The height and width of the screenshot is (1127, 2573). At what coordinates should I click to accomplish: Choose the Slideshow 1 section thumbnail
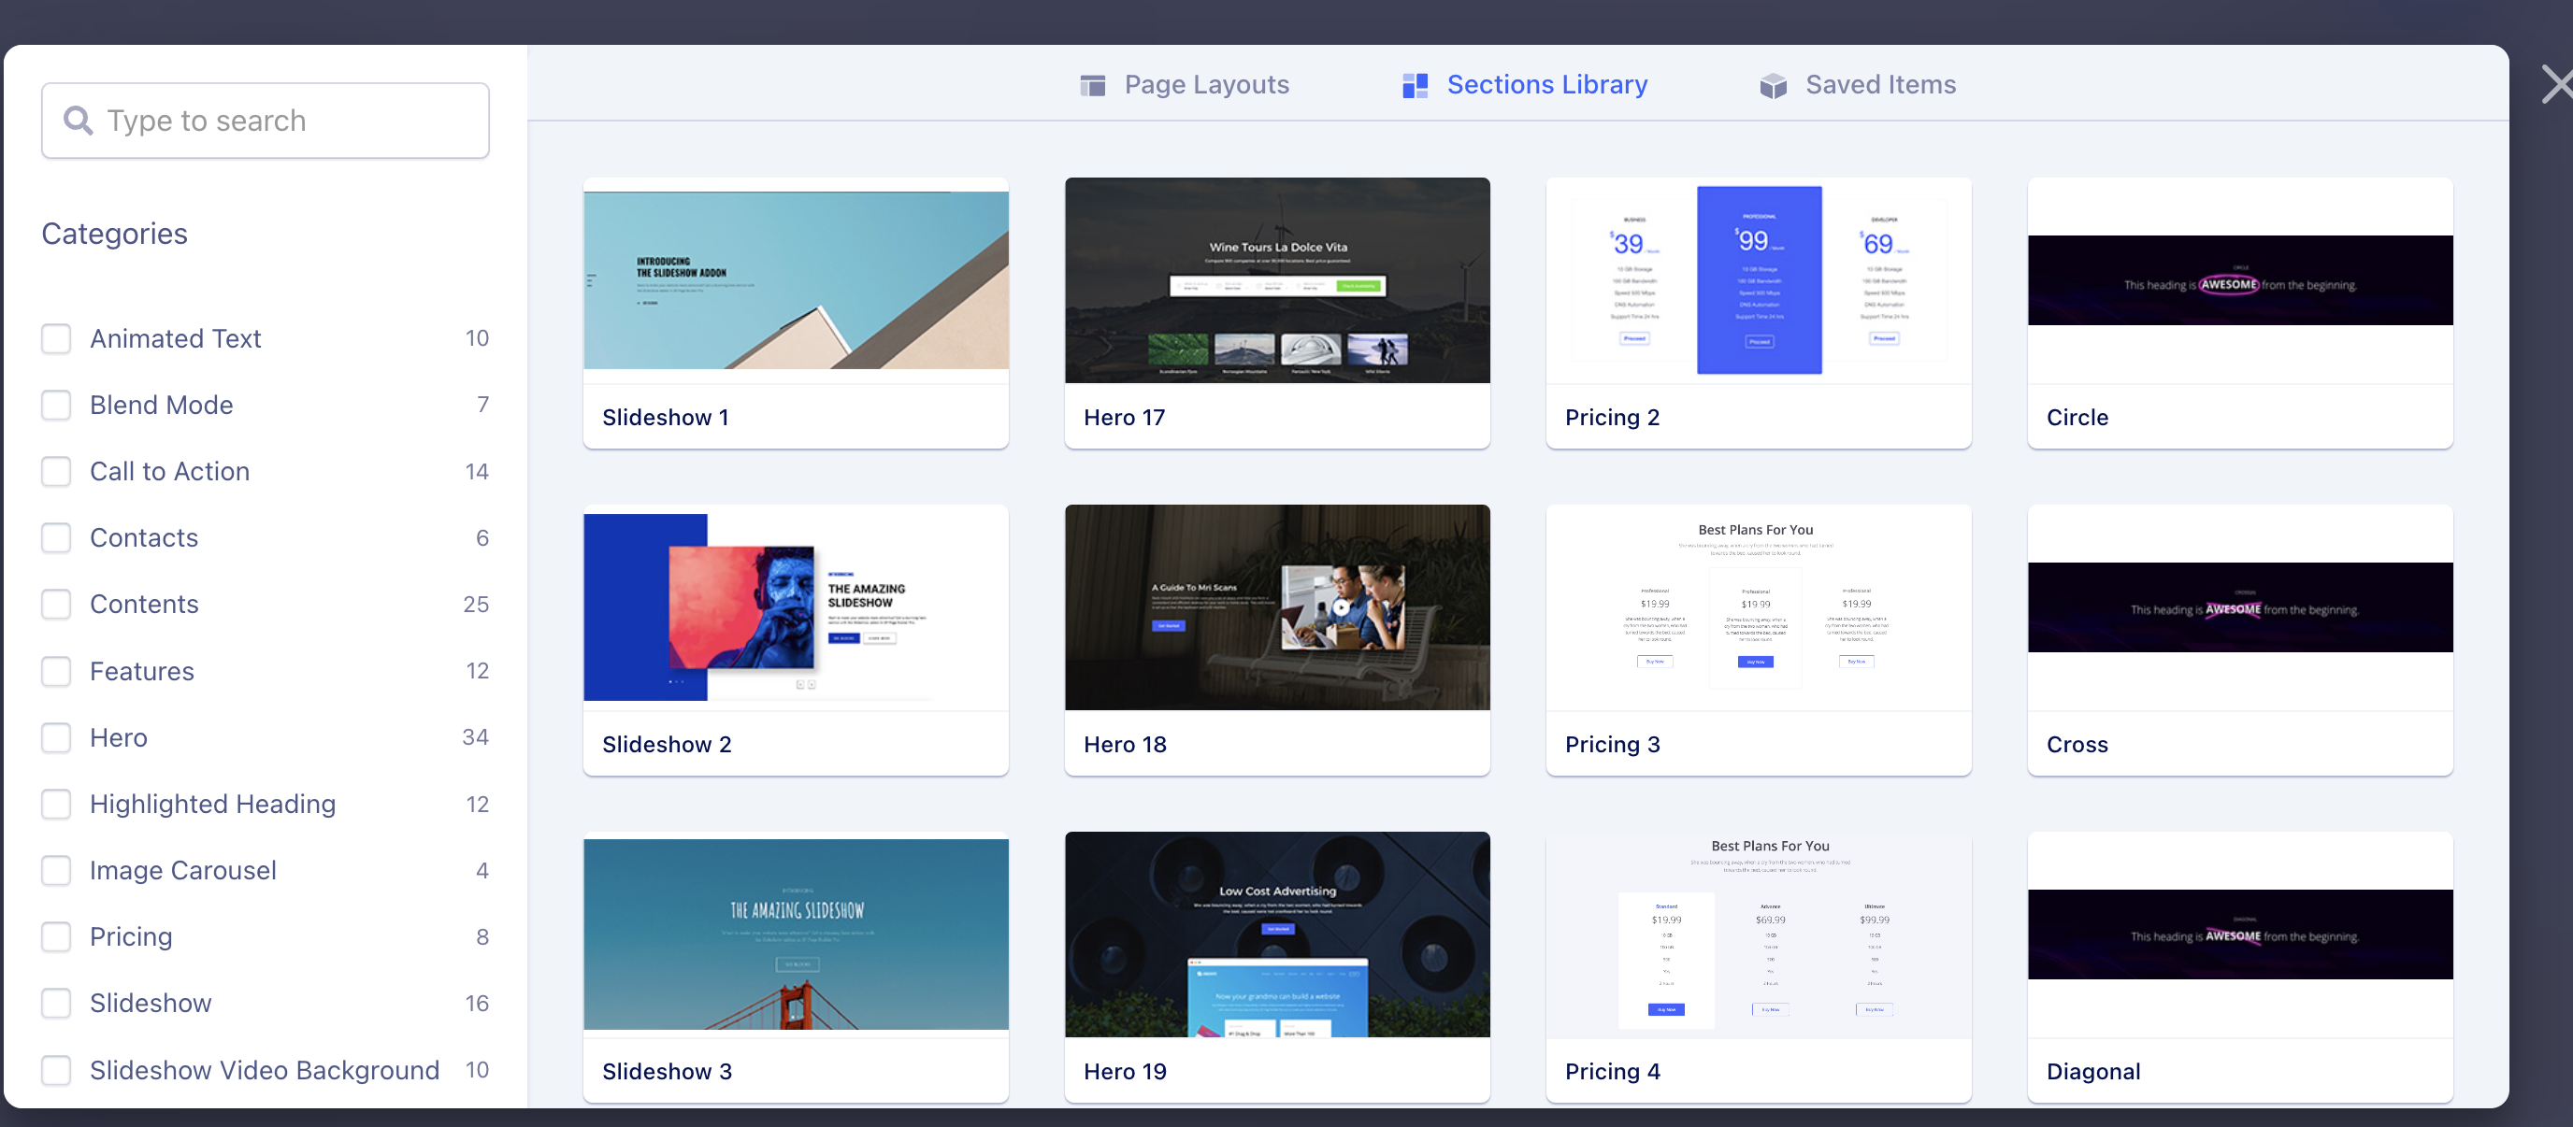tap(795, 280)
